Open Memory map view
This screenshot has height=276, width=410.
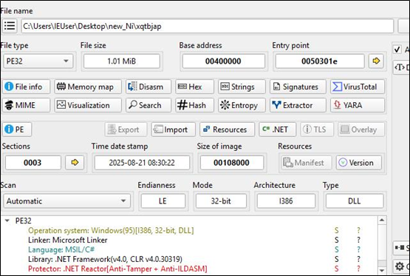88,87
